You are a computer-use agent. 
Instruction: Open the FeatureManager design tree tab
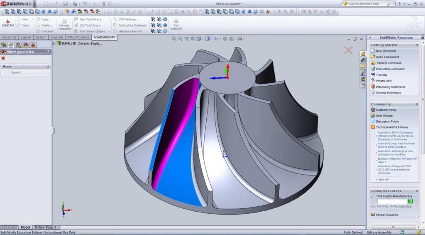(4, 45)
